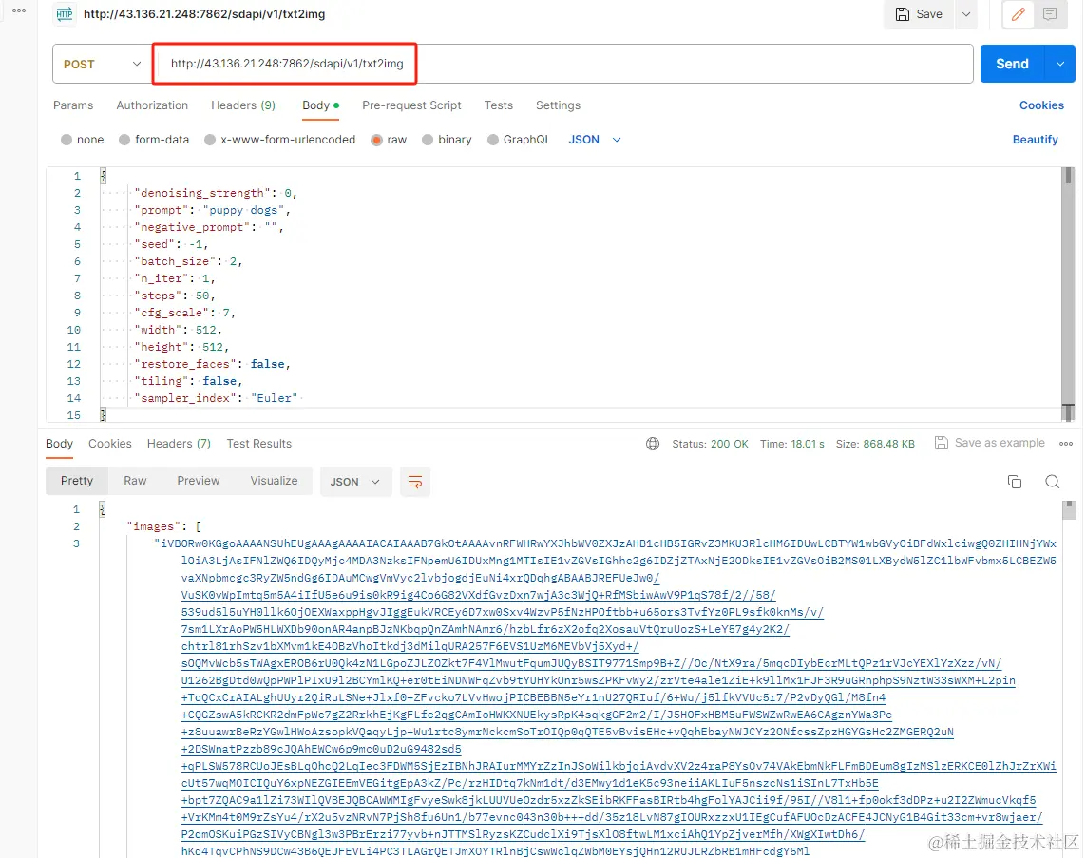The width and height of the screenshot is (1086, 858).
Task: Open response options three-dots menu
Action: (1066, 443)
